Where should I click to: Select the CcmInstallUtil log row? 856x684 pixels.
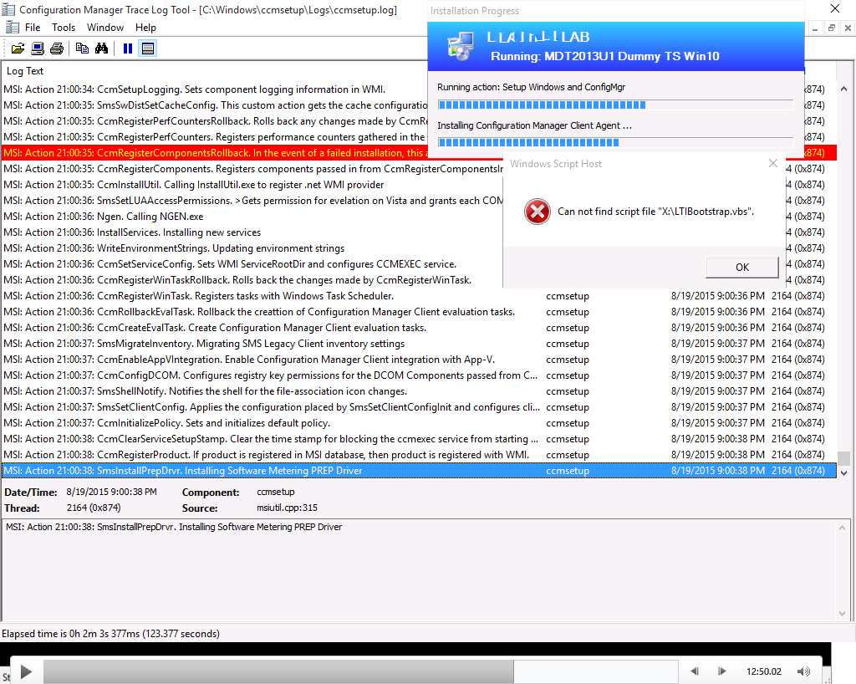[x=420, y=185]
